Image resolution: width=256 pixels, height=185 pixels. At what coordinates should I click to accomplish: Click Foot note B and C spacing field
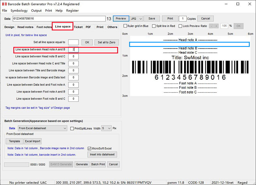(73, 99)
